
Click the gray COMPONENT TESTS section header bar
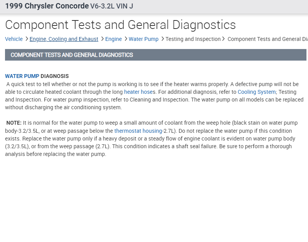(156, 55)
